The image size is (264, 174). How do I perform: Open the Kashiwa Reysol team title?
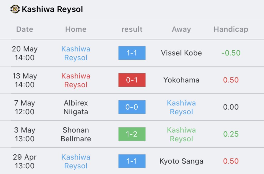(x=52, y=9)
